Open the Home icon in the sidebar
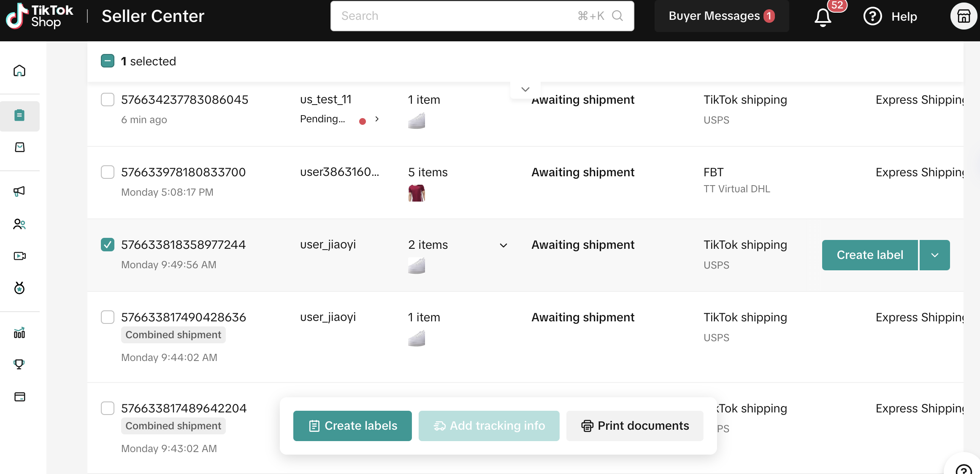The image size is (980, 474). pyautogui.click(x=19, y=70)
